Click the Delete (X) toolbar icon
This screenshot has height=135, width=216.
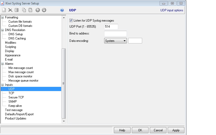pos(10,10)
